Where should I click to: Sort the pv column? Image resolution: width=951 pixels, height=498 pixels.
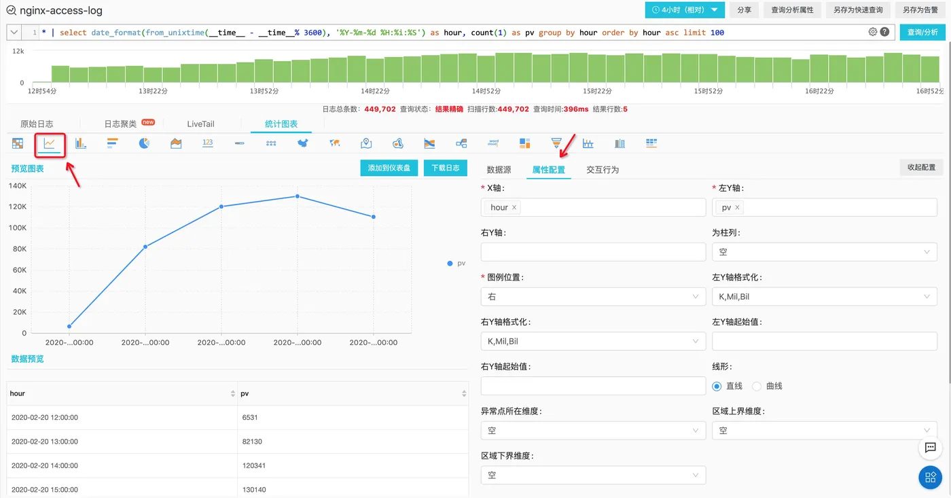coord(464,393)
